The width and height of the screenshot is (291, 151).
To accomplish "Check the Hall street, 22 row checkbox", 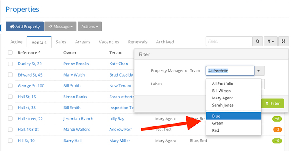I will (10, 118).
